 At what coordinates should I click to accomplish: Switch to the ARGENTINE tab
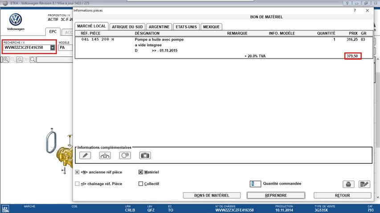(x=159, y=27)
